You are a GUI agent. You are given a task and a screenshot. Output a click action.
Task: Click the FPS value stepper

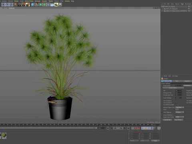(182, 91)
